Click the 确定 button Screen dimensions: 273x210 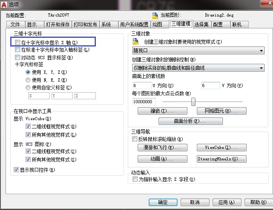[x=163, y=202]
